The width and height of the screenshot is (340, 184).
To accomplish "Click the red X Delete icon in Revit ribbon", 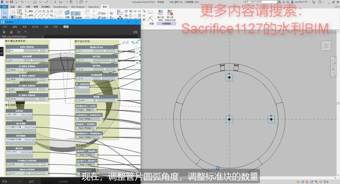I will click(144, 20).
